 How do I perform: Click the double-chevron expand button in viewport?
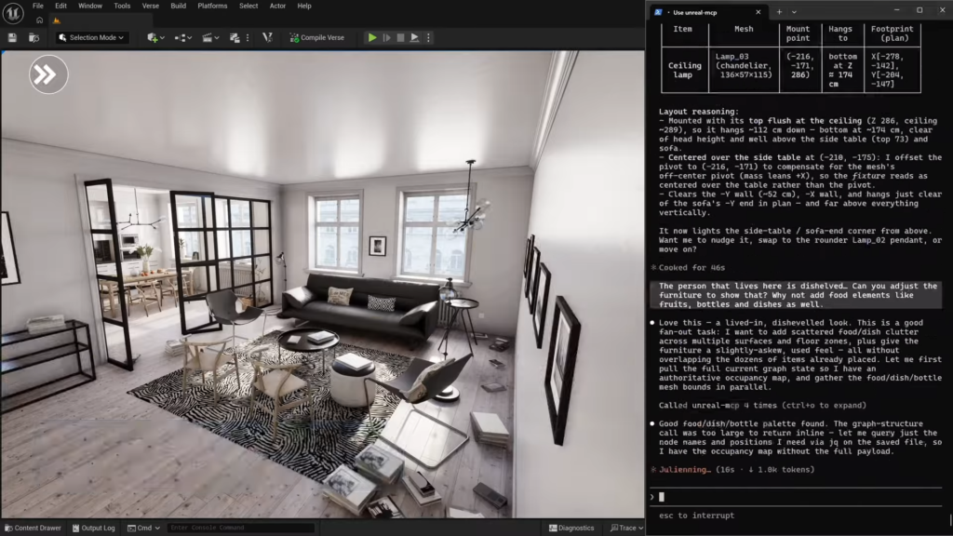48,74
